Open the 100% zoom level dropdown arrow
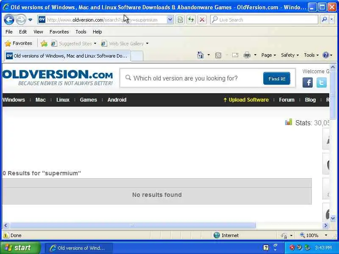This screenshot has height=254, width=339. pyautogui.click(x=325, y=235)
